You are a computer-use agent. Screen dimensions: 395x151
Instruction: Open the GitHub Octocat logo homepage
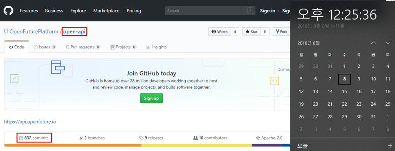click(x=8, y=11)
